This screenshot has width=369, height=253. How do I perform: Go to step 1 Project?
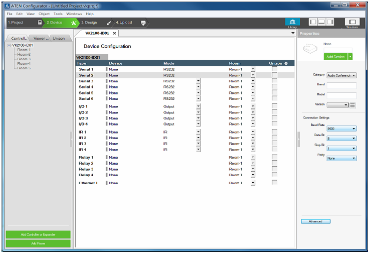(24, 23)
